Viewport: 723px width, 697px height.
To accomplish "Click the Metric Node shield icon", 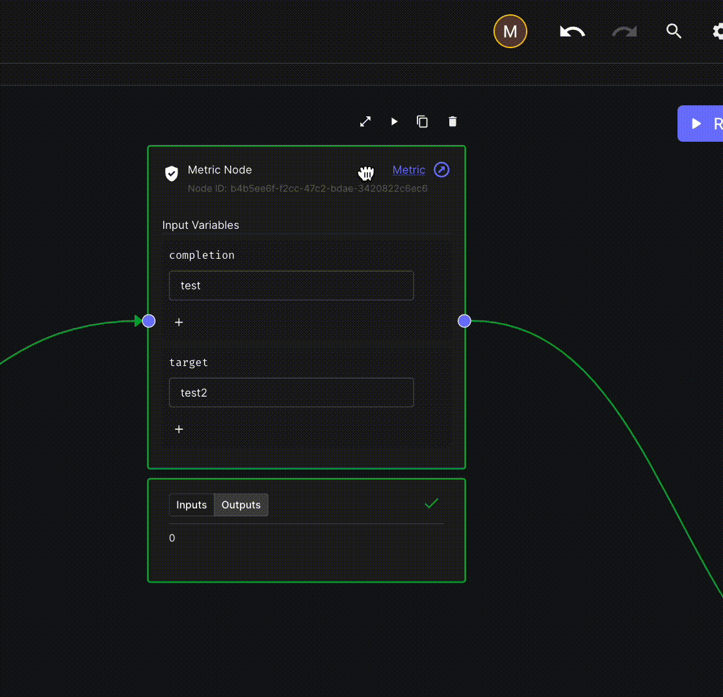I will [172, 174].
